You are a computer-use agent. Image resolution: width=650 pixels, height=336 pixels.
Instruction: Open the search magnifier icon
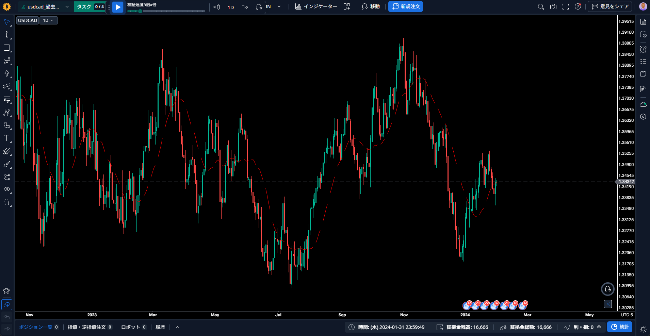(541, 7)
